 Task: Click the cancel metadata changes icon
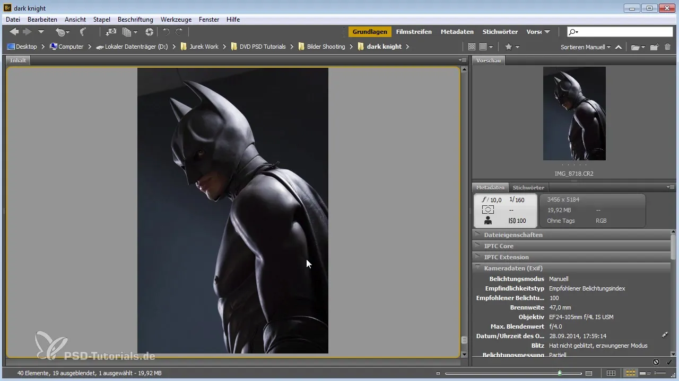pyautogui.click(x=656, y=362)
